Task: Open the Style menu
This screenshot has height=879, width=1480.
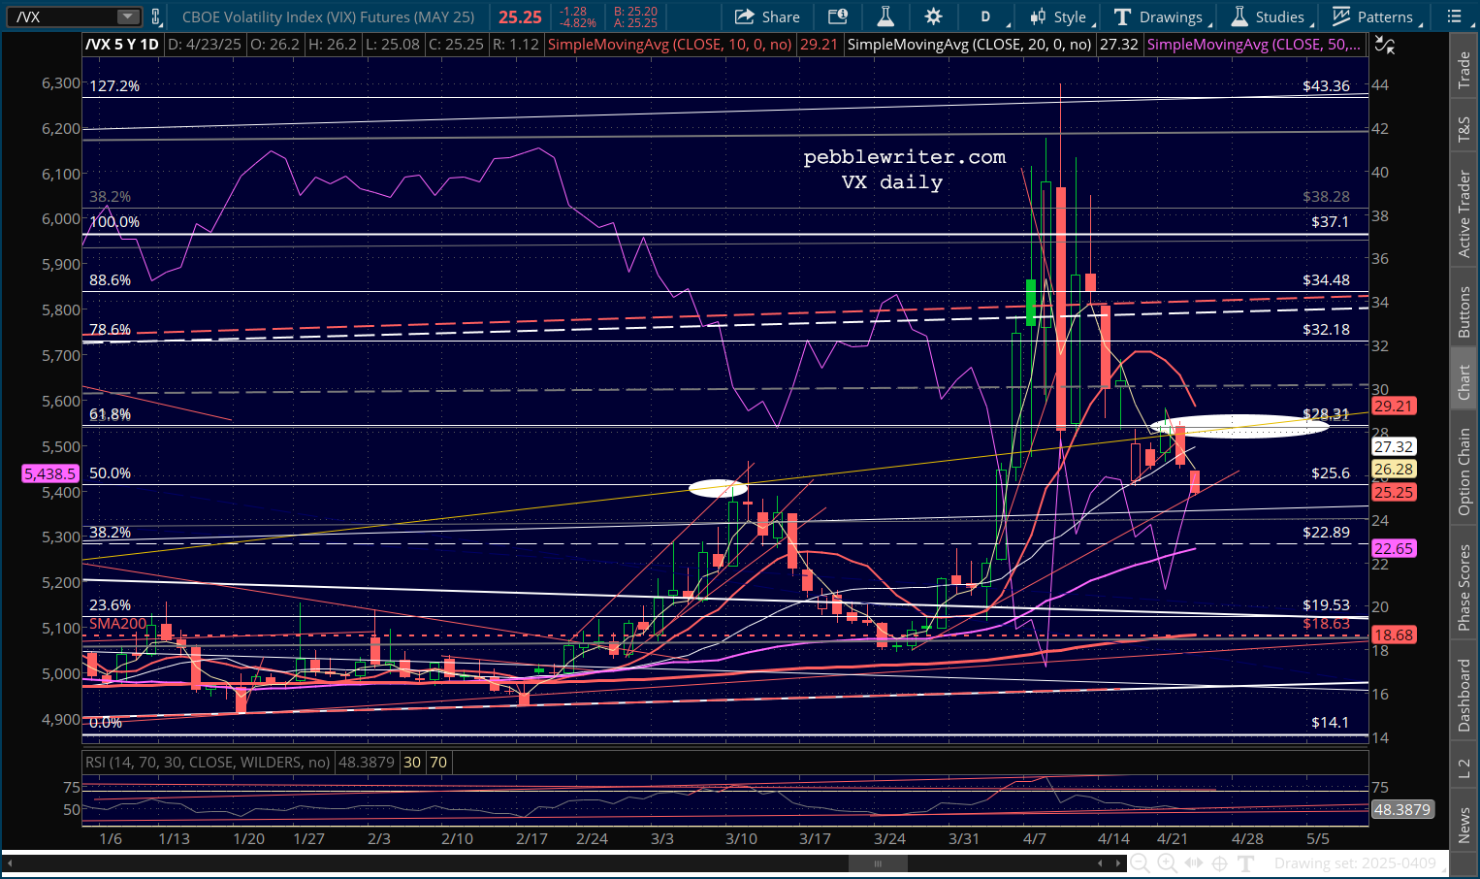Action: pyautogui.click(x=1060, y=16)
